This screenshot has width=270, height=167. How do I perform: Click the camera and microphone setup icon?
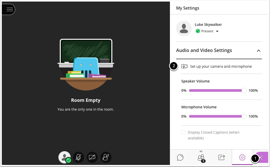[184, 66]
